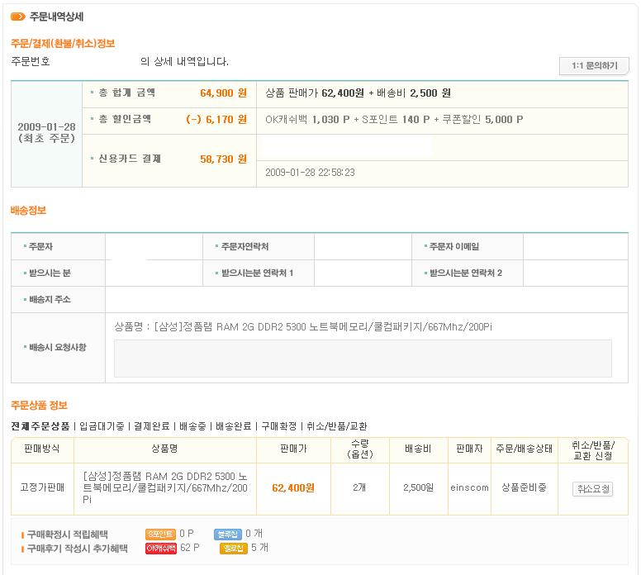Click the S포인트 badge icon

click(x=160, y=535)
